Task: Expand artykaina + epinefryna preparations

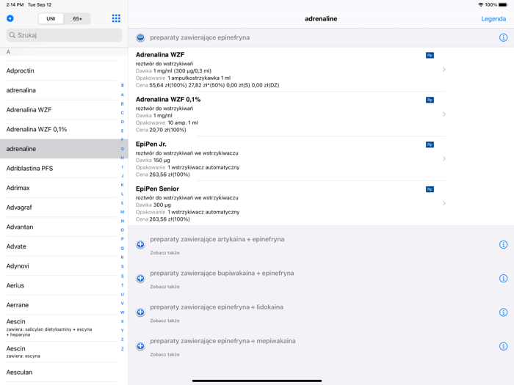Action: click(x=140, y=244)
